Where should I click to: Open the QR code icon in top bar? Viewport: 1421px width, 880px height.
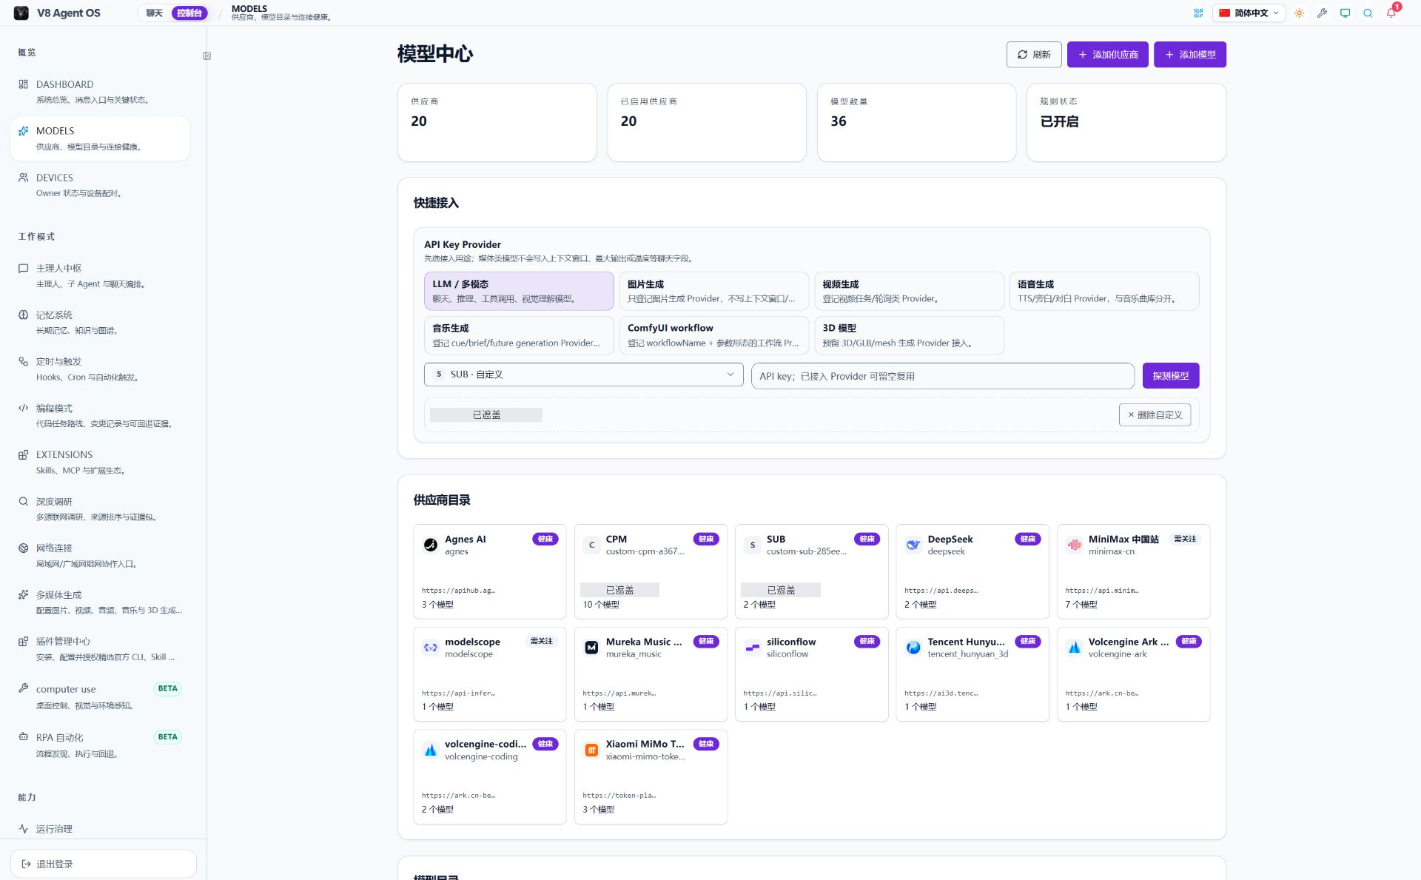1198,13
